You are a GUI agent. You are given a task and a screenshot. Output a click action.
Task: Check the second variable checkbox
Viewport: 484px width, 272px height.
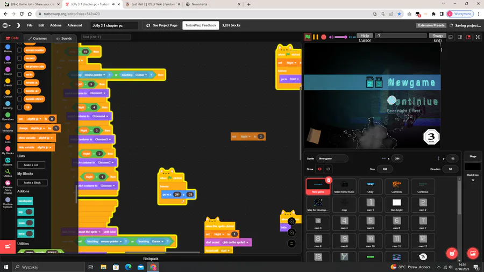[19, 58]
